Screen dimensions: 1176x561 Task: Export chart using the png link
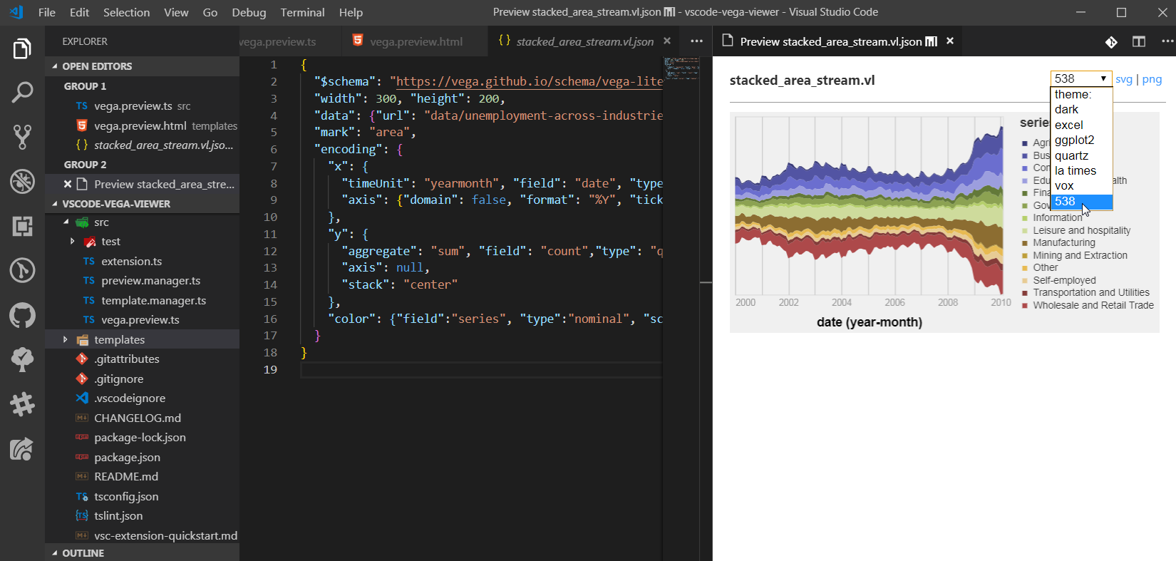pos(1152,79)
